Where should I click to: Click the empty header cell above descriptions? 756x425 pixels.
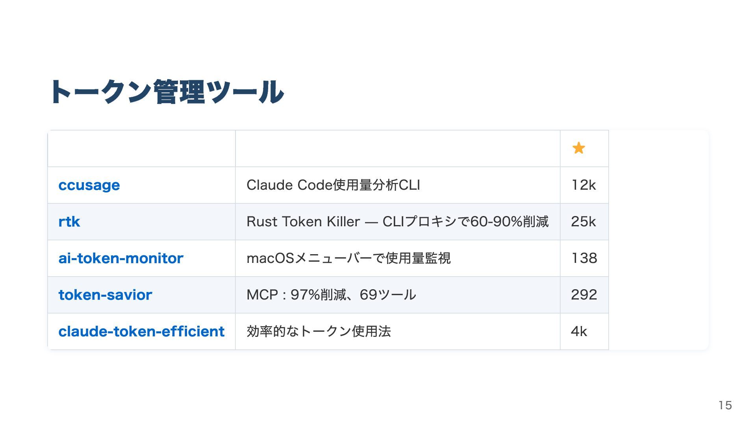pyautogui.click(x=398, y=148)
